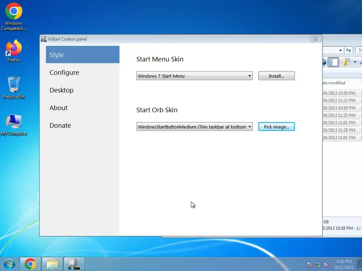Expand the Start Menu Skin dropdown
Viewport: 362px width, 271px height.
[x=194, y=76]
